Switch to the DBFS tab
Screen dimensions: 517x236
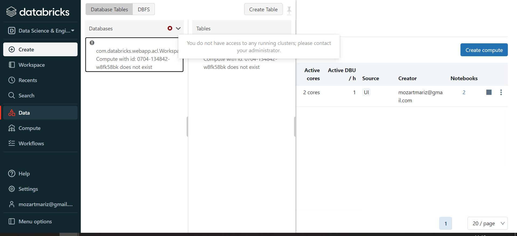tap(144, 9)
